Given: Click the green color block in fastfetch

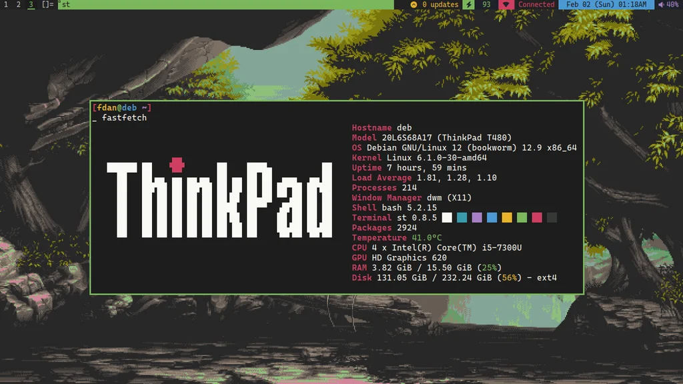Looking at the screenshot, I should pyautogui.click(x=522, y=218).
